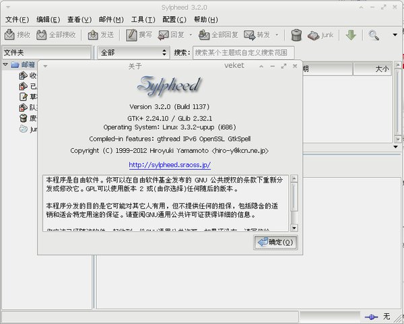Image resolution: width=404 pixels, height=324 pixels.
Task: Click the 大小 column header
Action: (x=372, y=69)
